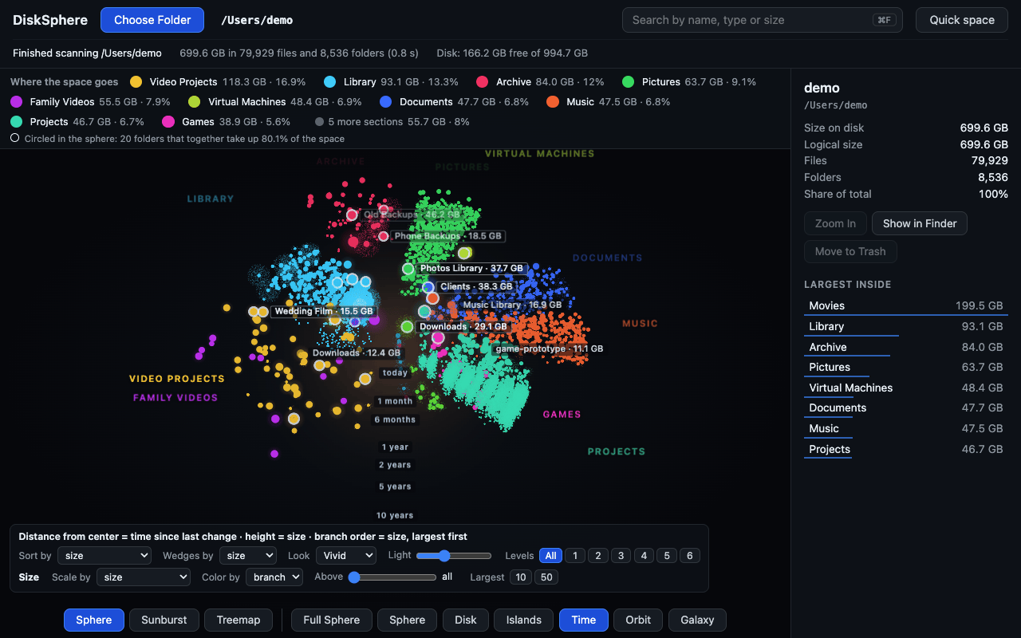Open Pictures 63.7 GB in Largest Inside
Viewport: 1021px width, 638px height.
click(906, 367)
